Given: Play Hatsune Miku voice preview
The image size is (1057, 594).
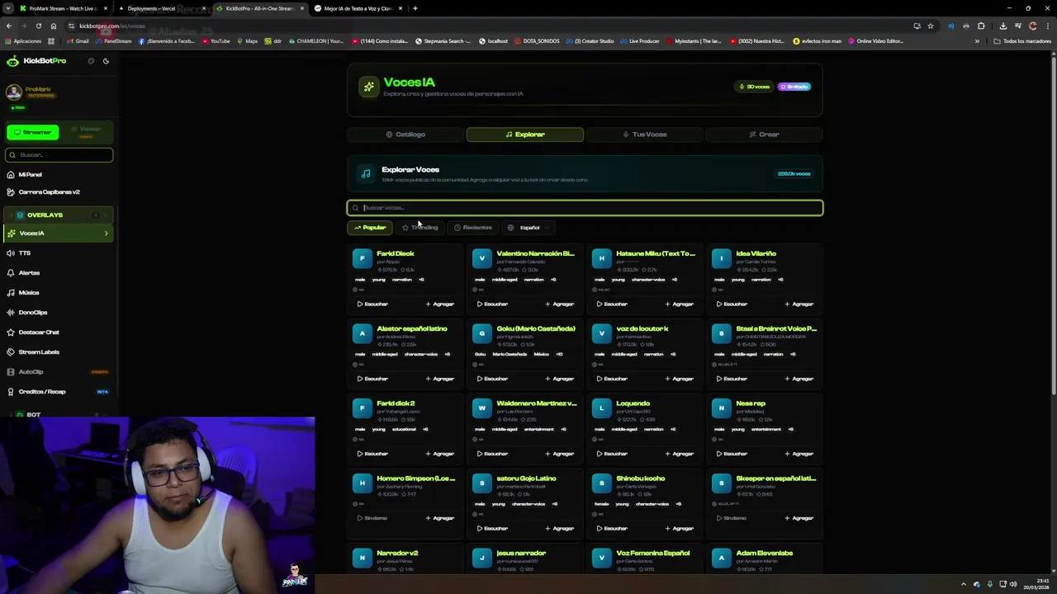Looking at the screenshot, I should [612, 304].
